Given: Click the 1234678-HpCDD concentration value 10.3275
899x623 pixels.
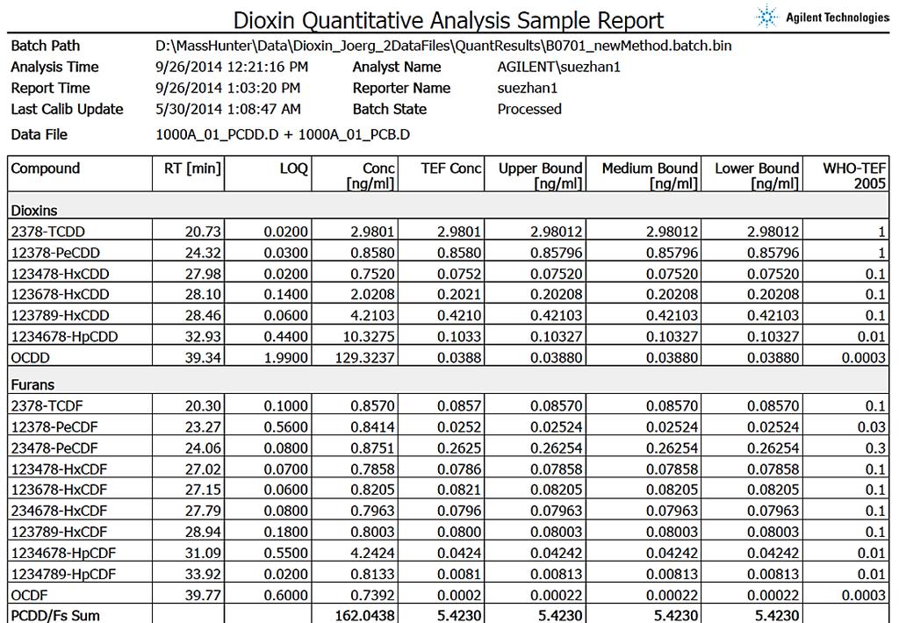Looking at the screenshot, I should point(369,337).
